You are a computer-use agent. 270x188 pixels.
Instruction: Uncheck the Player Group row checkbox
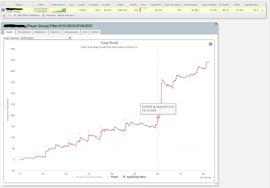click(x=3, y=10)
